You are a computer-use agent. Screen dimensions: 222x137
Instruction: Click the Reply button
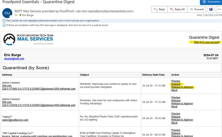(159, 9)
